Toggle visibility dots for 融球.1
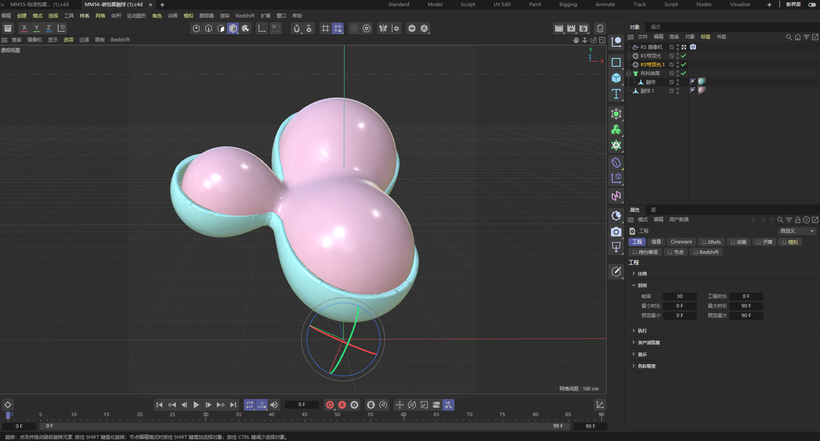 coord(678,91)
